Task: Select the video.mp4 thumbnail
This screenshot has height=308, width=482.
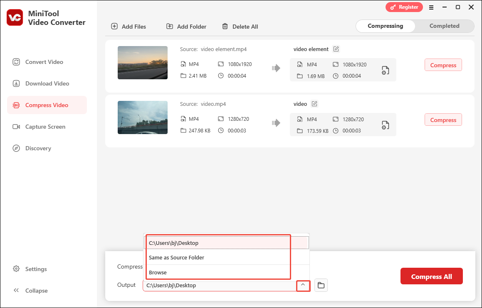Action: 142,117
